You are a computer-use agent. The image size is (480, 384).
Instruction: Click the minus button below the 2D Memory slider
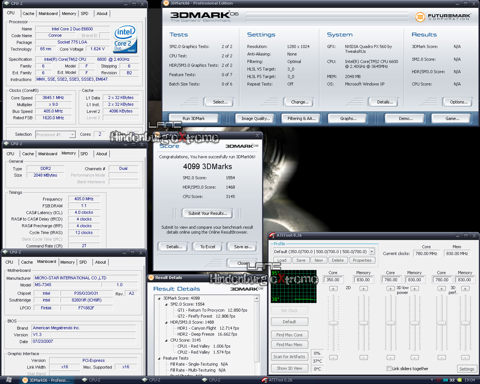pos(363,357)
